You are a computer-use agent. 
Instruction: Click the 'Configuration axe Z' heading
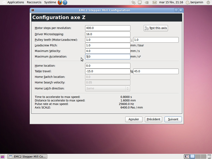(x=59, y=18)
